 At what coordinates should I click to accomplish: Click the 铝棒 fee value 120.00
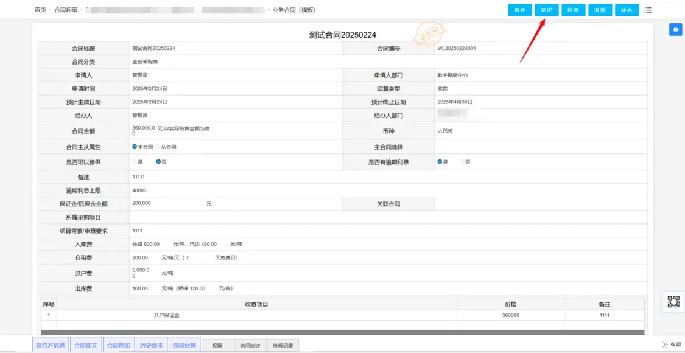[197, 288]
